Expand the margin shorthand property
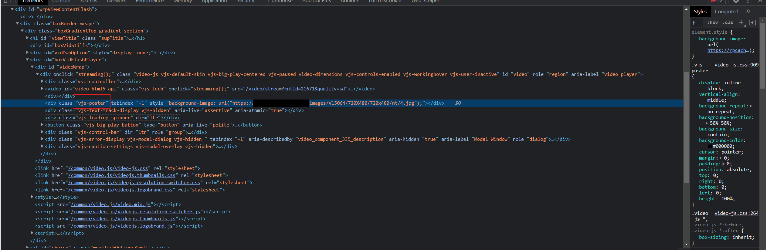The width and height of the screenshot is (777, 250). click(x=721, y=158)
